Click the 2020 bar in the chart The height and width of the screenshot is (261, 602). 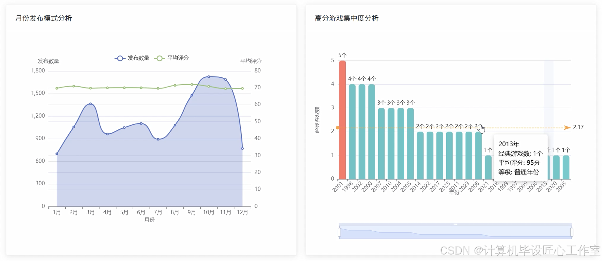pos(556,167)
